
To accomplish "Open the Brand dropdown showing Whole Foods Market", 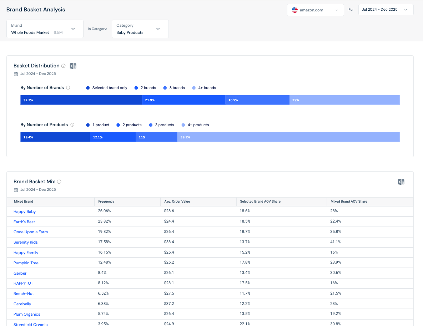I will tap(45, 29).
